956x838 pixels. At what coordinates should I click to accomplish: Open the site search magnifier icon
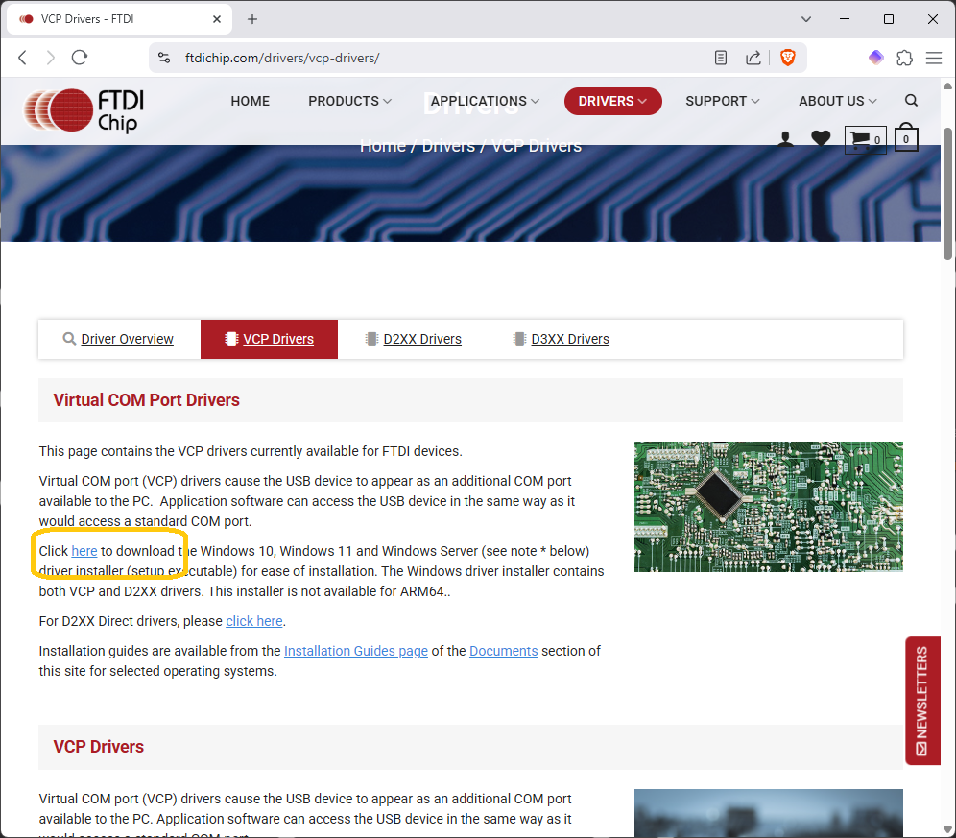[x=911, y=101]
